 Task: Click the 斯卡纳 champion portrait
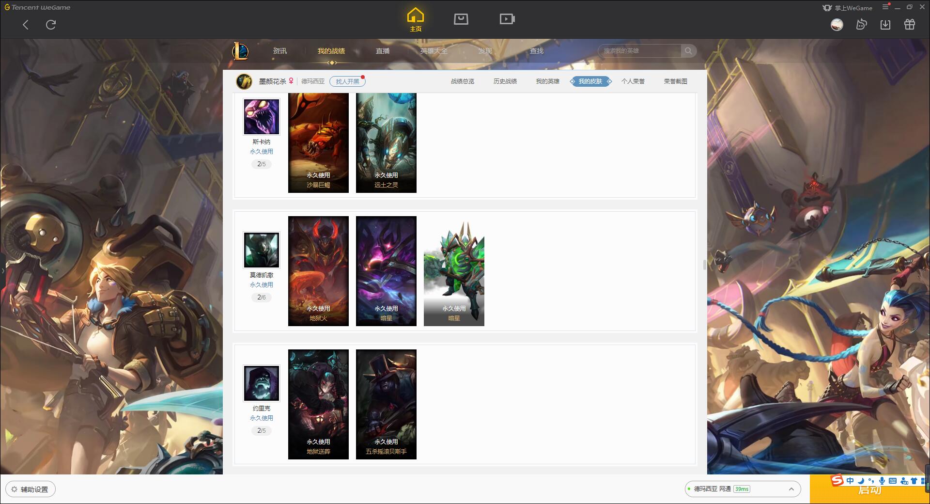point(262,116)
